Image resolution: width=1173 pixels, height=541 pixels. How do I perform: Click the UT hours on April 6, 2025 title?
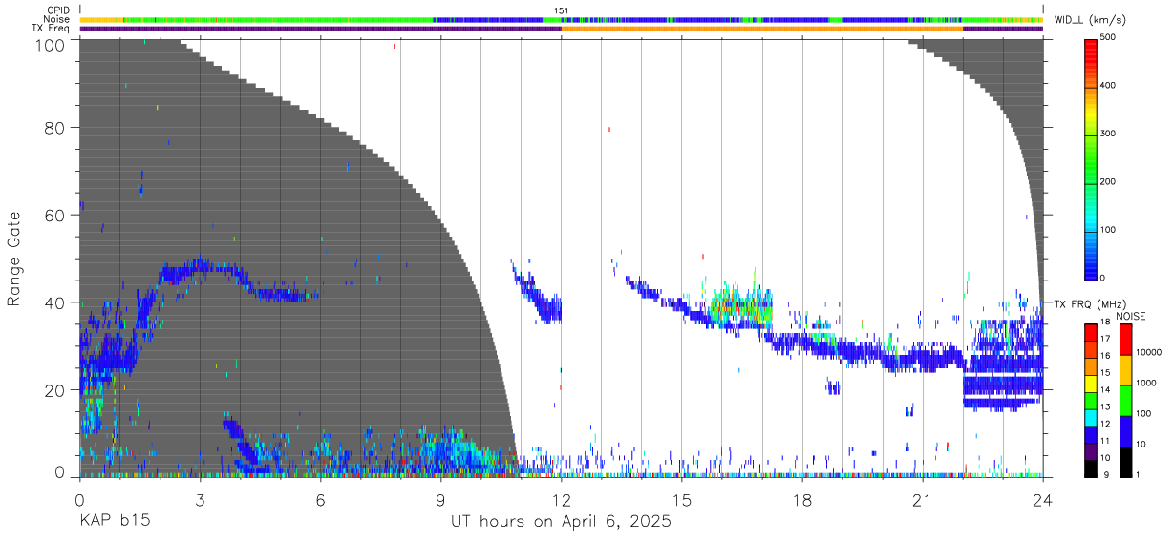[x=562, y=522]
